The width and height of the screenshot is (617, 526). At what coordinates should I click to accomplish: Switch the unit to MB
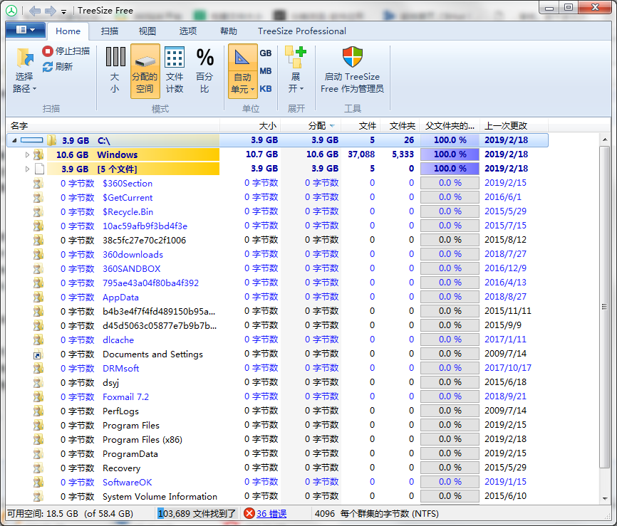click(265, 71)
